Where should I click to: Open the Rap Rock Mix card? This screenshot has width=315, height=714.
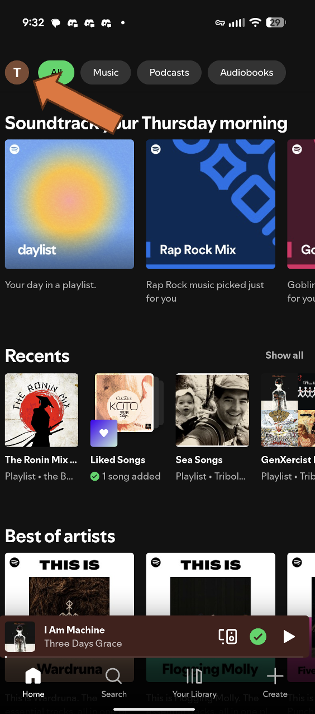(211, 204)
